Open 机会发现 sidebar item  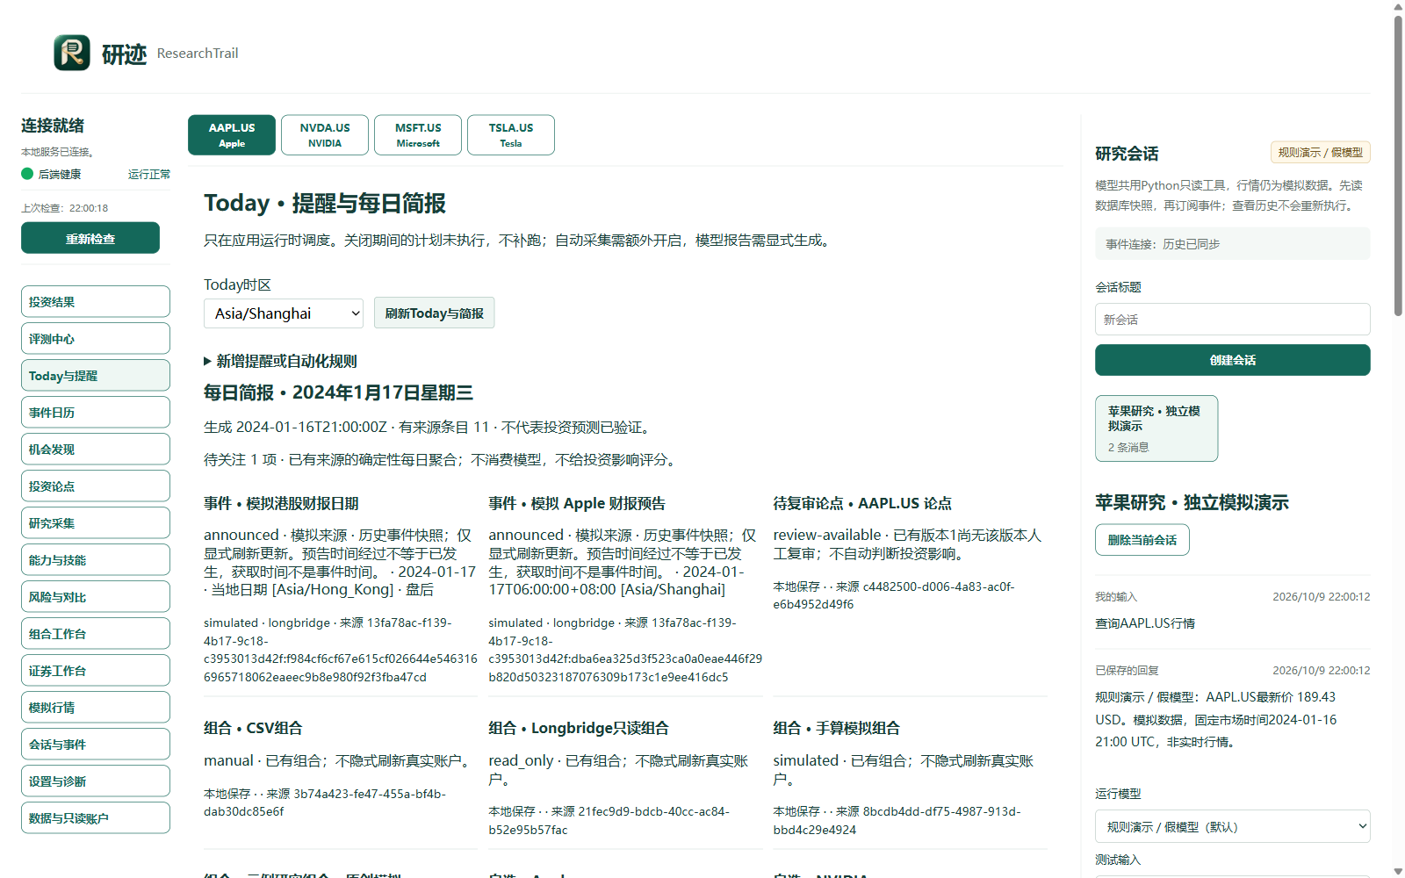pos(96,449)
